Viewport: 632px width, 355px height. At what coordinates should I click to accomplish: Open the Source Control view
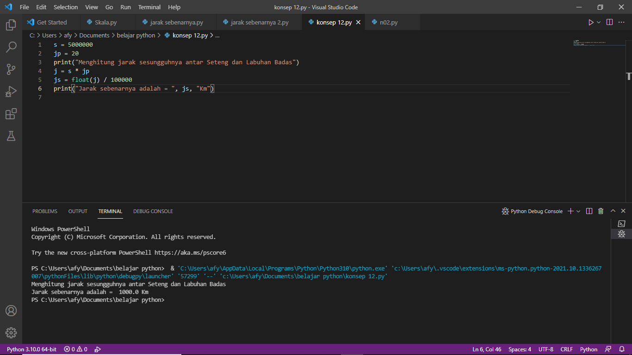pyautogui.click(x=11, y=69)
